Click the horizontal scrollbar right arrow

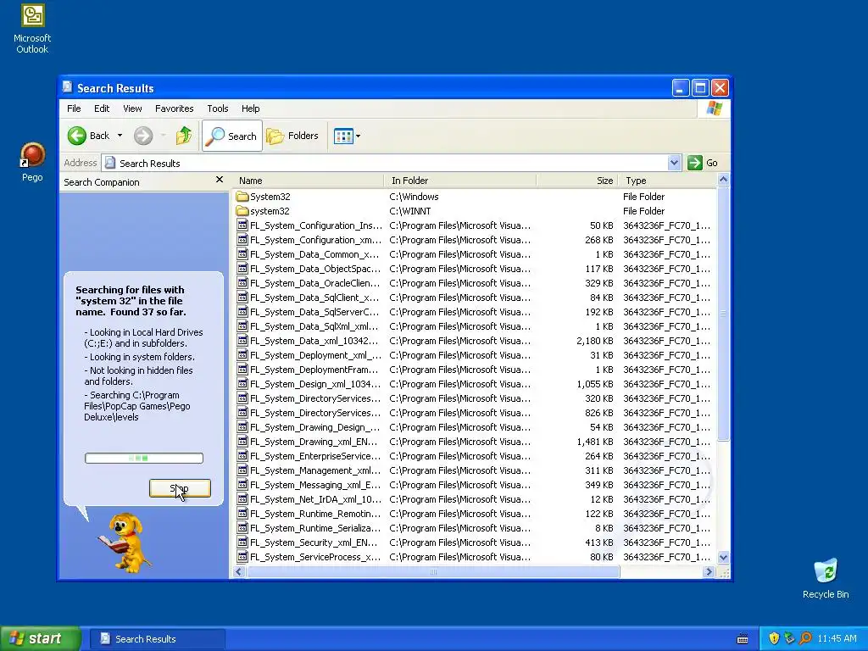pos(709,572)
